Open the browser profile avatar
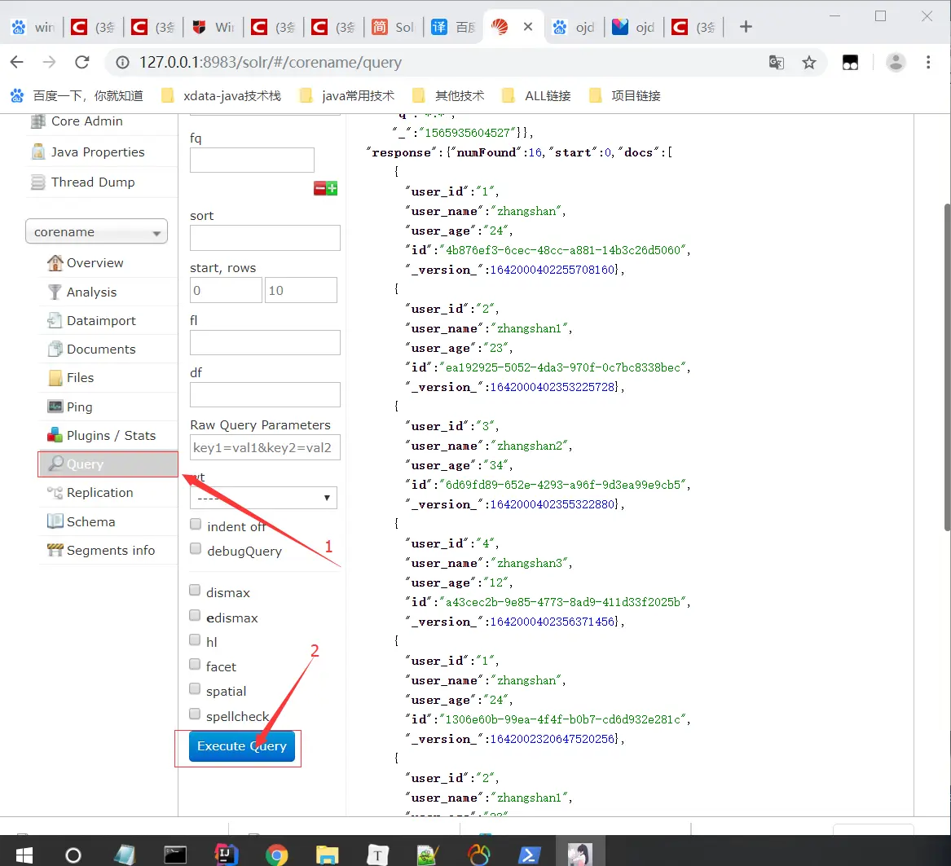 click(896, 63)
